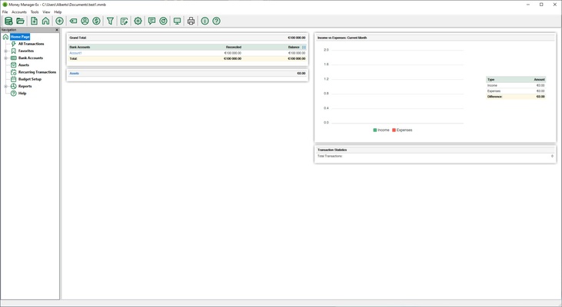Click the New Account toolbar icon

[34, 21]
